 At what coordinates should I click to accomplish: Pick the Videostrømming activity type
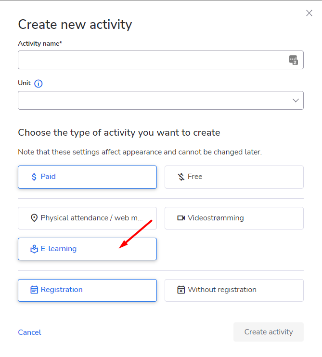pos(234,218)
